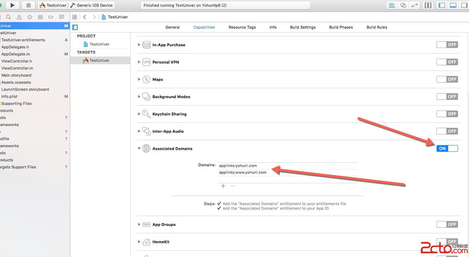
Task: Expand the In-App Purchase section
Action: point(139,45)
